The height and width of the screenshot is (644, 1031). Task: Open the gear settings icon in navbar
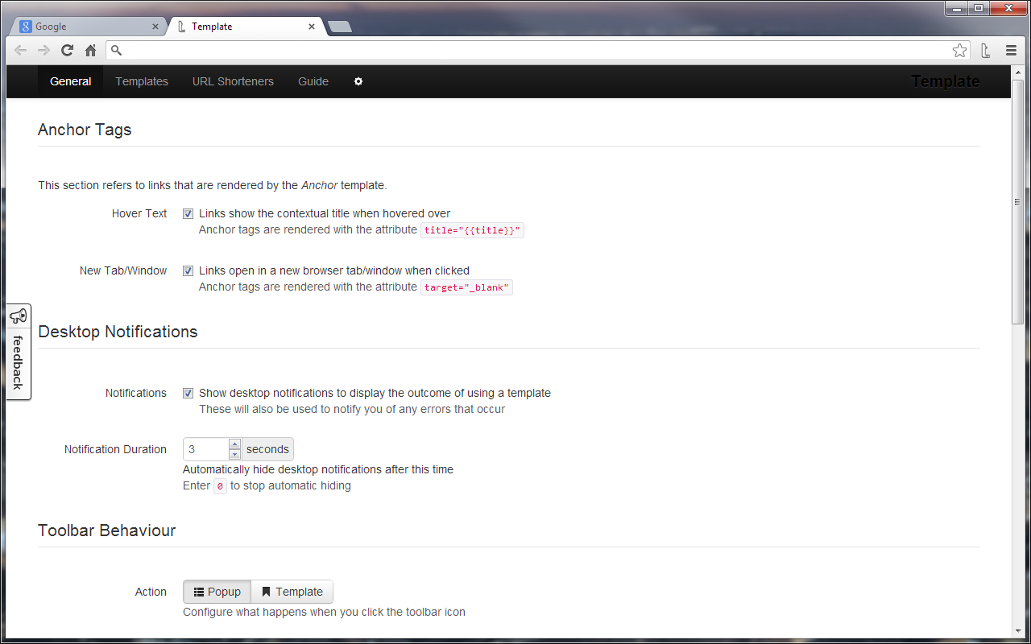pyautogui.click(x=358, y=81)
